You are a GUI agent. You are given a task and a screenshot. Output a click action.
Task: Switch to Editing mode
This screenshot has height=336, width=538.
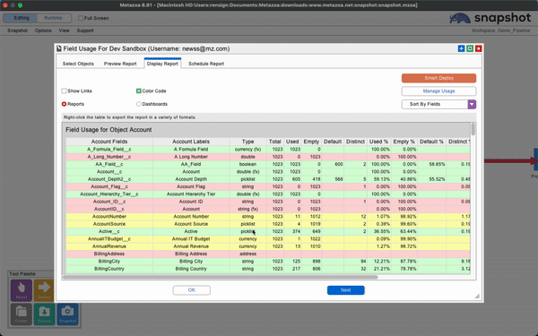click(x=22, y=18)
